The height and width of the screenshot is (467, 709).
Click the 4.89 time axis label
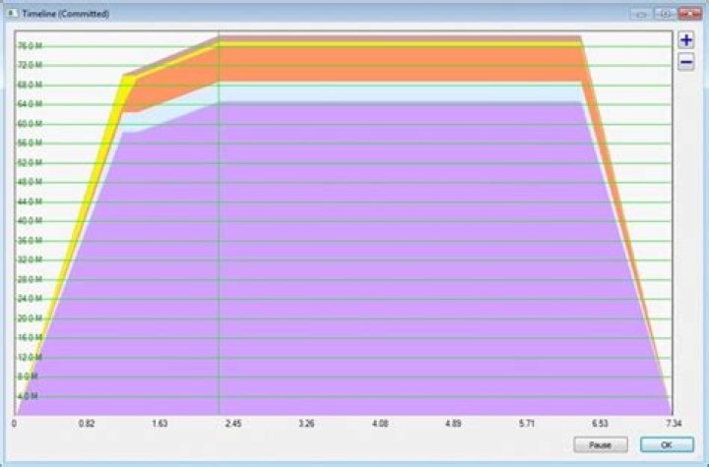click(x=453, y=424)
